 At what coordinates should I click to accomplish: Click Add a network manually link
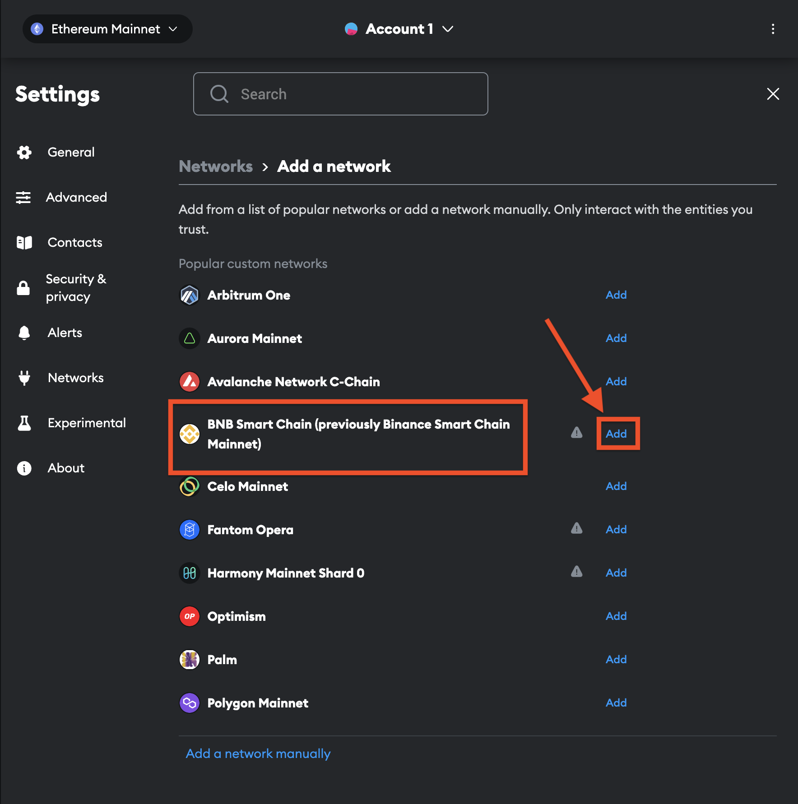[x=258, y=753]
